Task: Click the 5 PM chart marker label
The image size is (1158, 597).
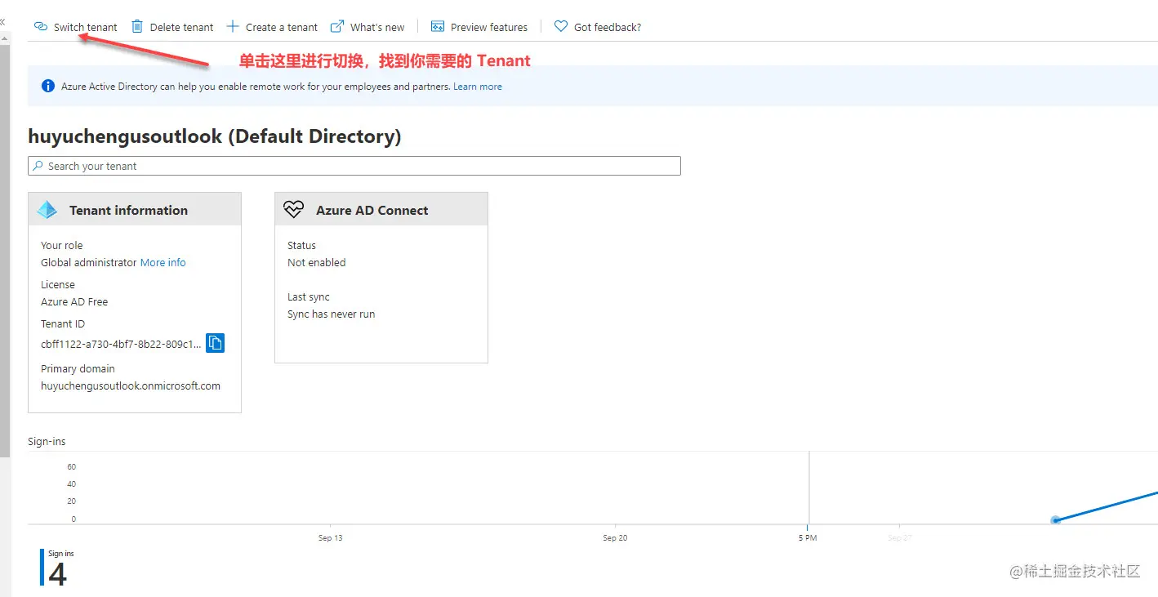Action: pyautogui.click(x=808, y=538)
